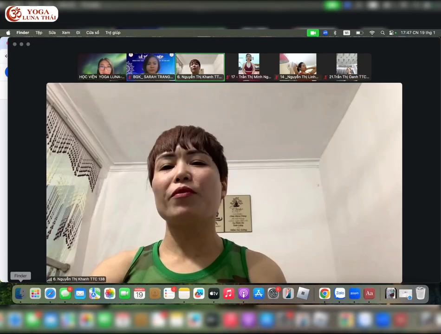Open Safari from the dock

[x=50, y=294]
